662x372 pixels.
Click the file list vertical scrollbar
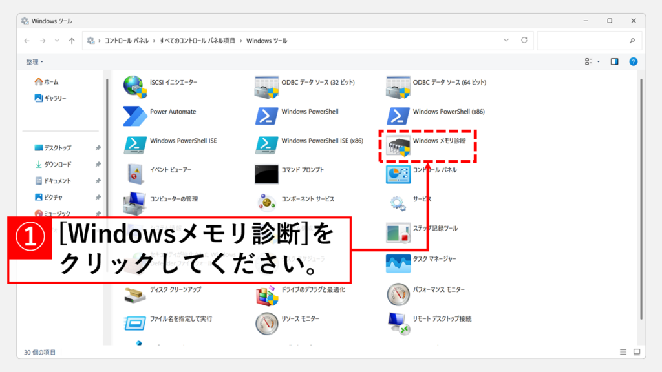tap(641, 199)
